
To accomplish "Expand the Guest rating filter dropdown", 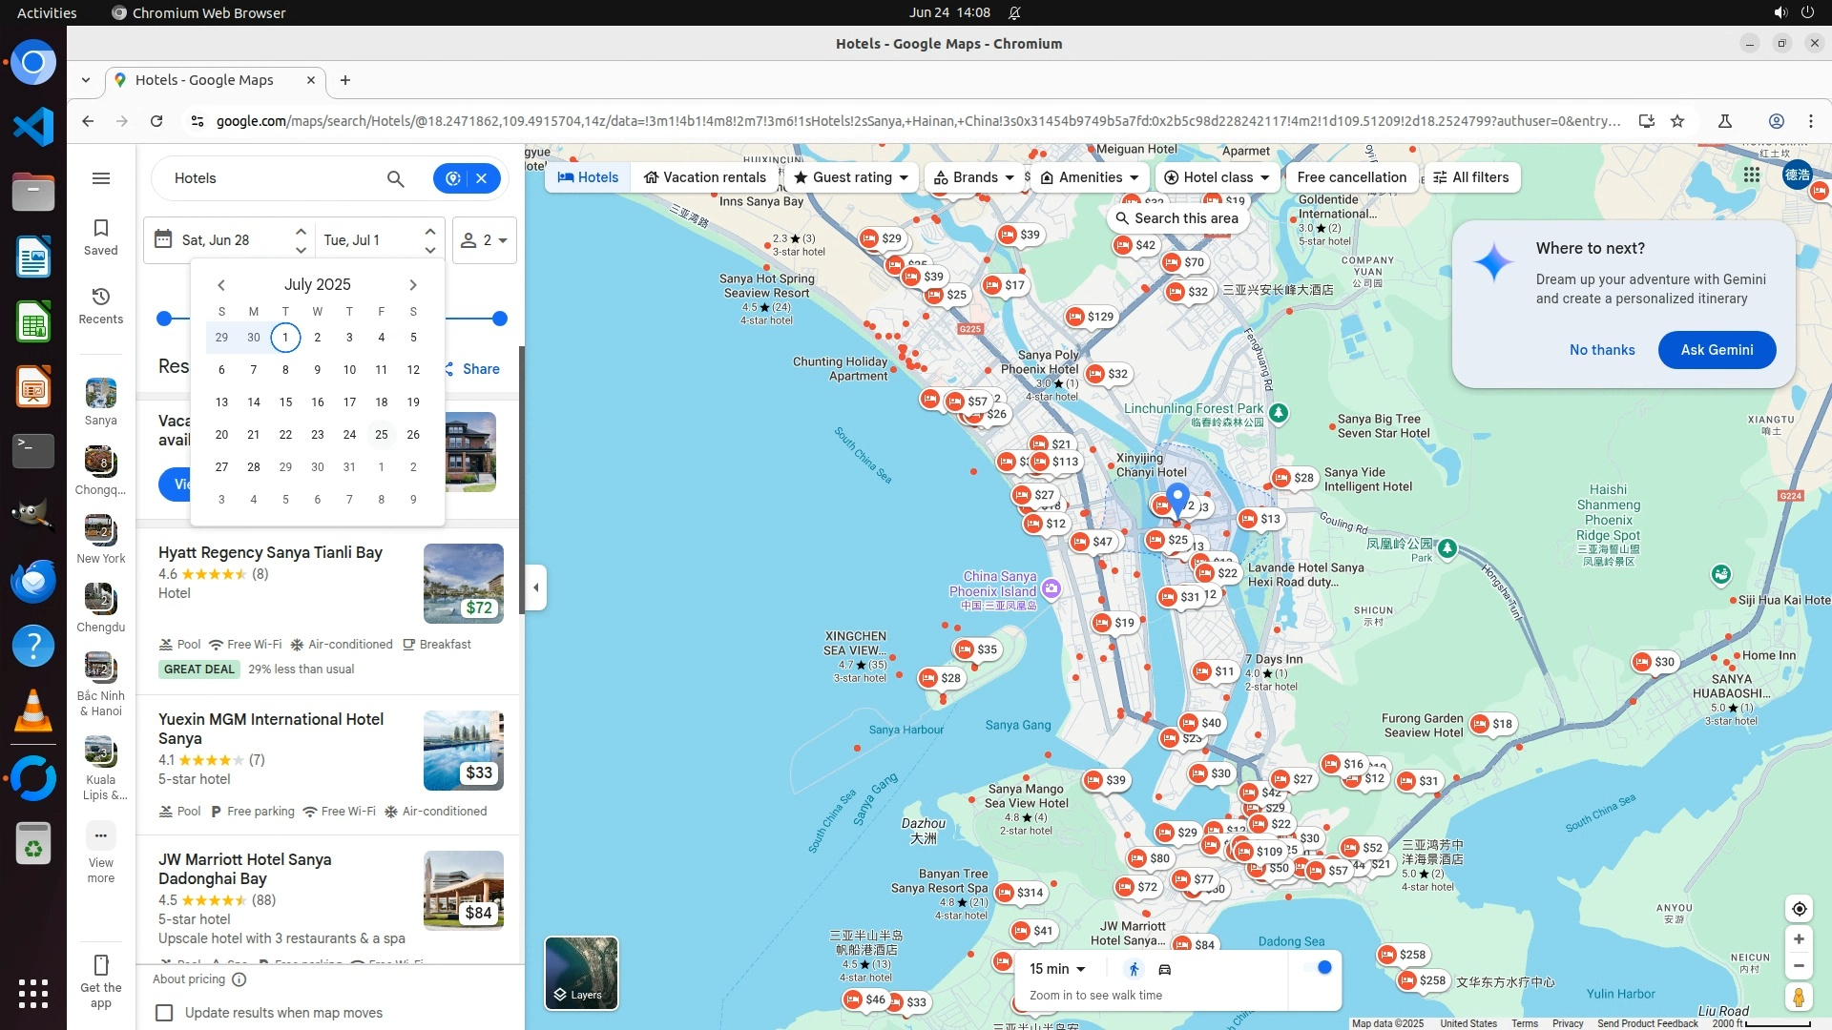I will [850, 177].
